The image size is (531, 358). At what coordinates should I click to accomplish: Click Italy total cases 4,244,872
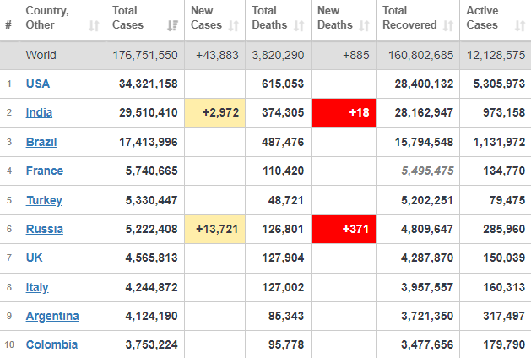[x=151, y=287]
